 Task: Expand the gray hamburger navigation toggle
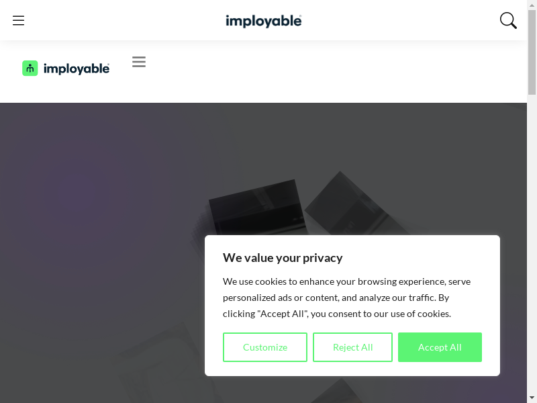[x=139, y=62]
